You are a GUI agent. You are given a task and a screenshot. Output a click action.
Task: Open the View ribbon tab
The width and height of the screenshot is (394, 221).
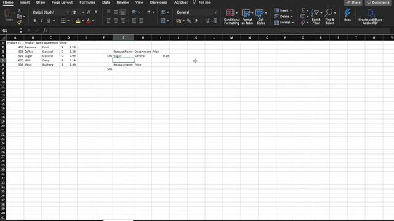click(139, 2)
